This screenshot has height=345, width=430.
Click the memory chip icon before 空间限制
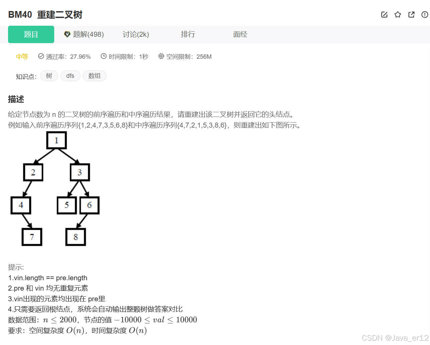tap(161, 56)
